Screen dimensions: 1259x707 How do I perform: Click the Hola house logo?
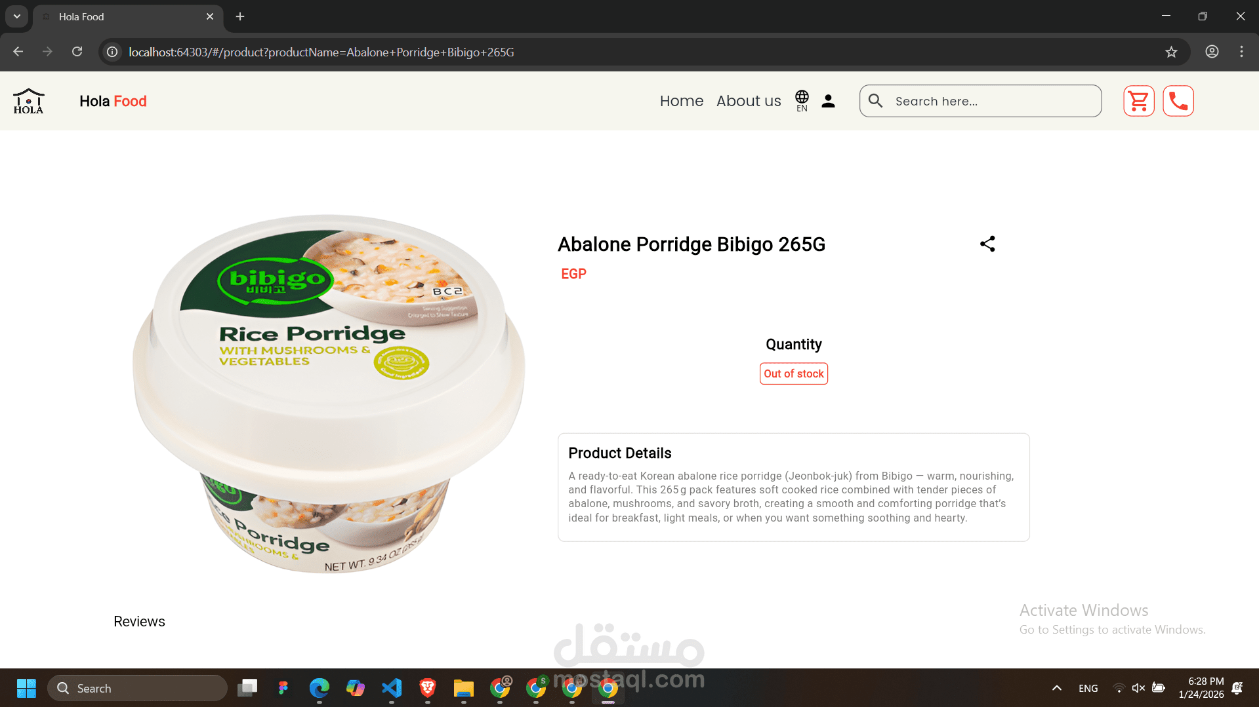tap(28, 101)
